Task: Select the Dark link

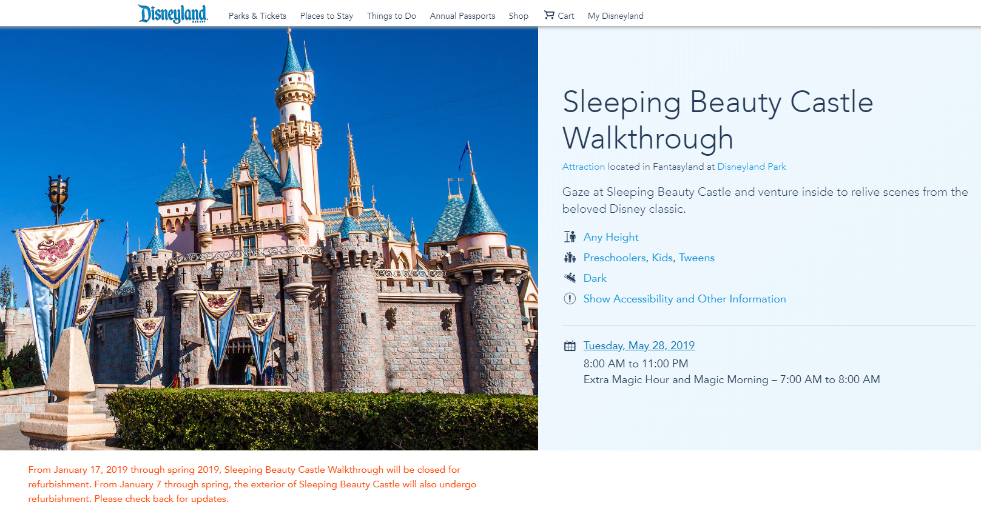Action: tap(595, 278)
